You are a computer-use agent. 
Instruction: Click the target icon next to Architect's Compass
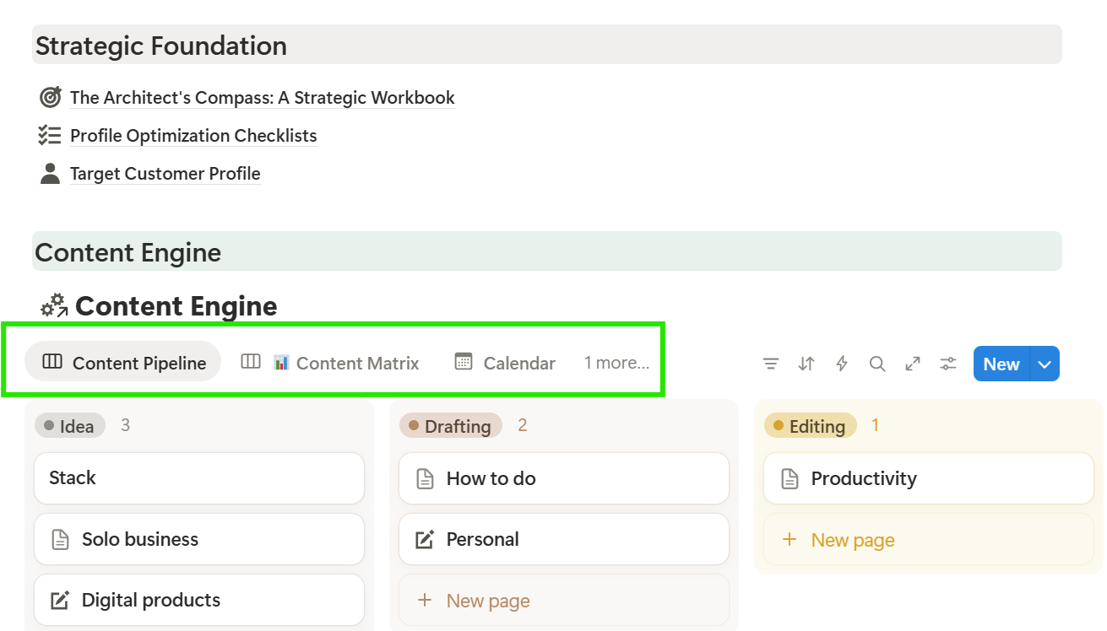tap(51, 98)
